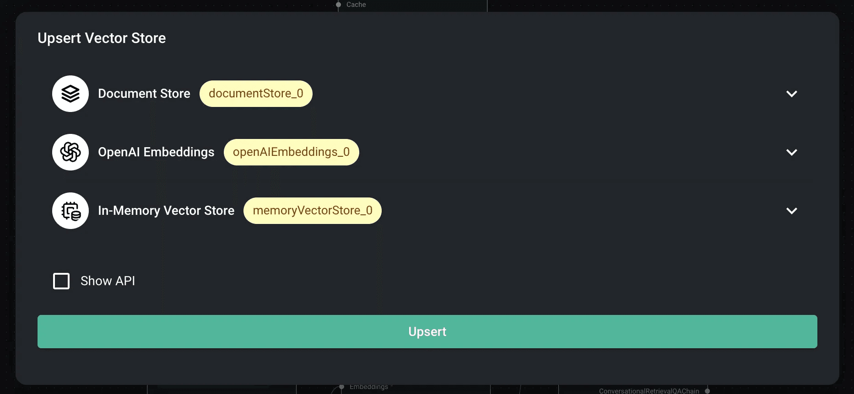Click the Upsert Vector Store dialog heading
The image size is (854, 394).
point(102,38)
